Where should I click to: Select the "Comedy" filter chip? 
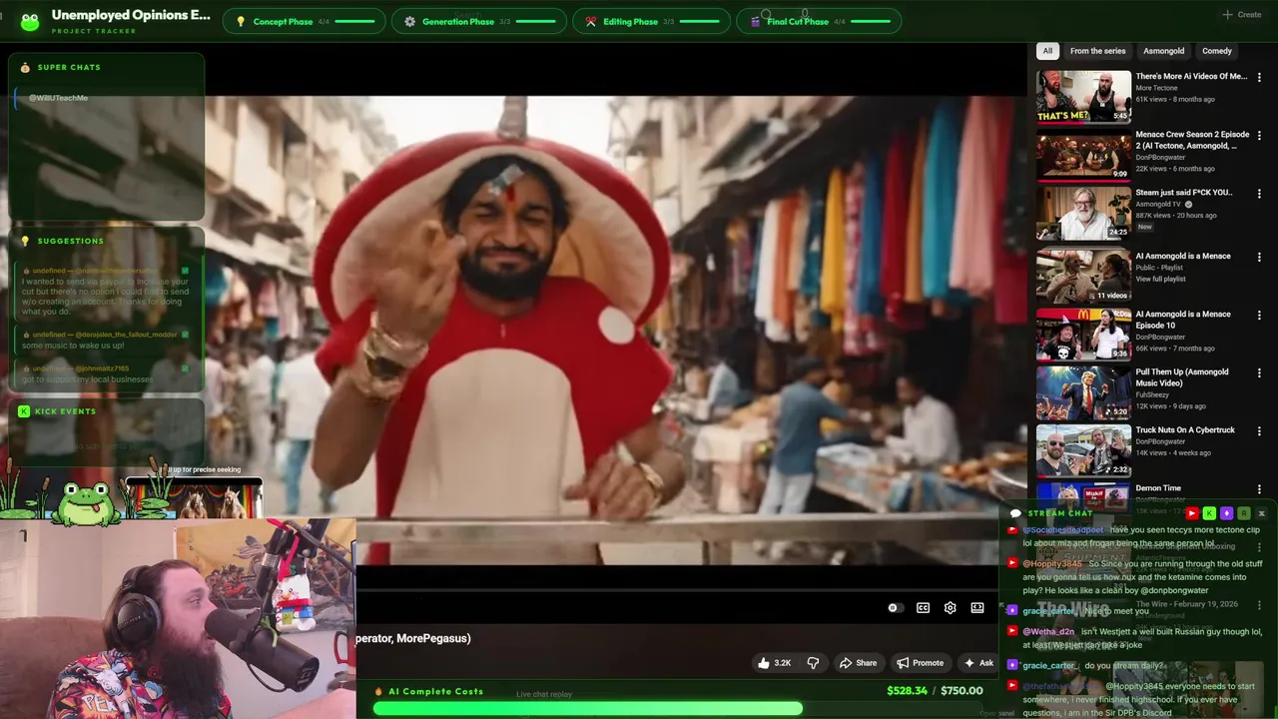click(1217, 51)
